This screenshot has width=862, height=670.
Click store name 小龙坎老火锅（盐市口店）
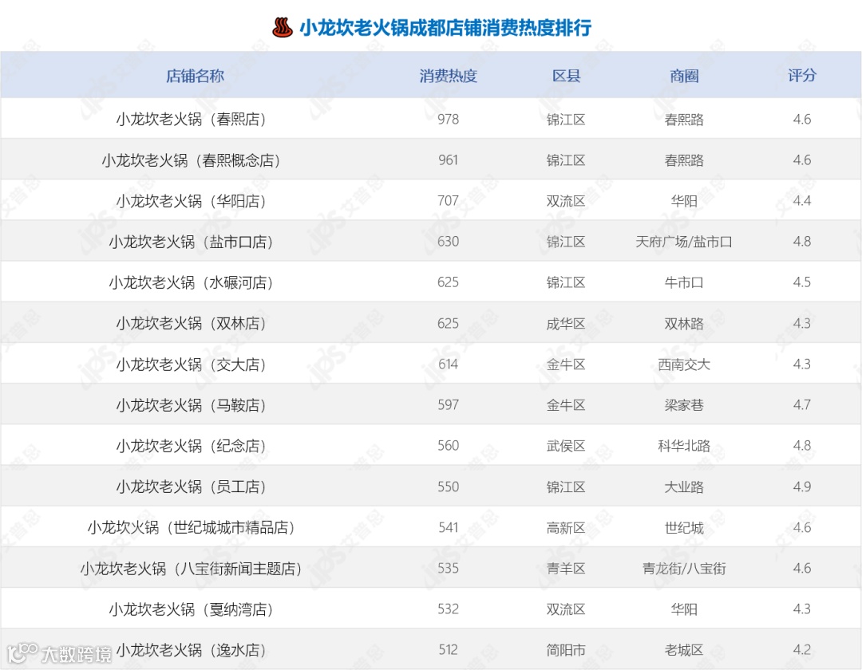[191, 242]
